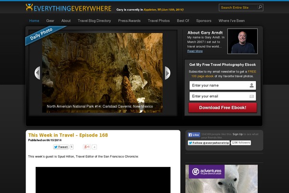Open the Home menu item
Image resolution: width=289 pixels, height=193 pixels.
coord(34,21)
